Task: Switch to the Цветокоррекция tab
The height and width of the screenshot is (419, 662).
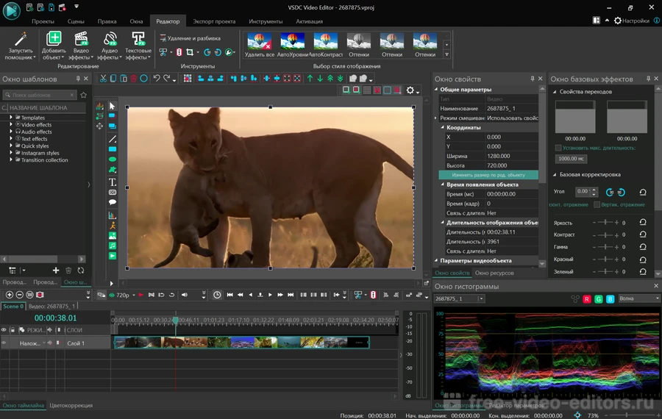Action: (x=71, y=405)
